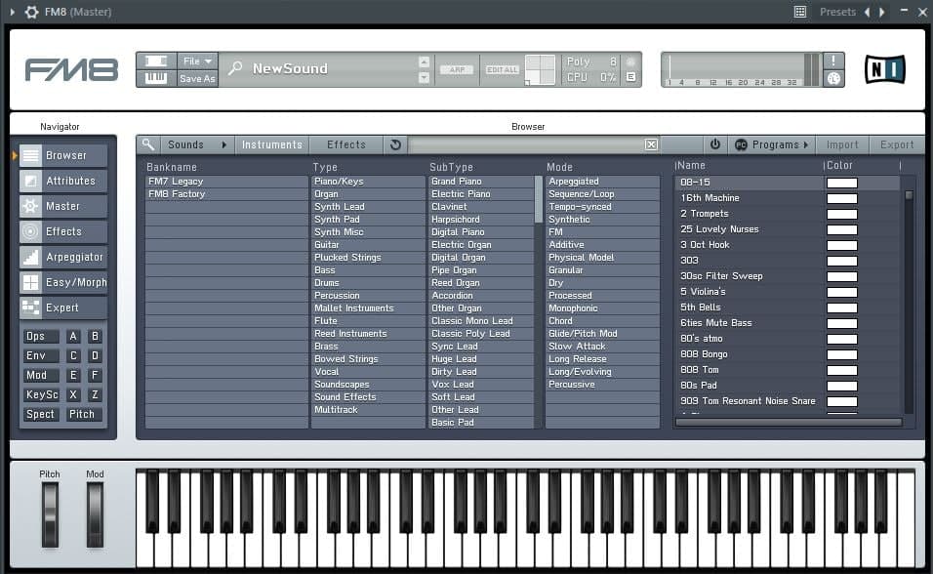Go to previous preset in title bar

coord(867,12)
